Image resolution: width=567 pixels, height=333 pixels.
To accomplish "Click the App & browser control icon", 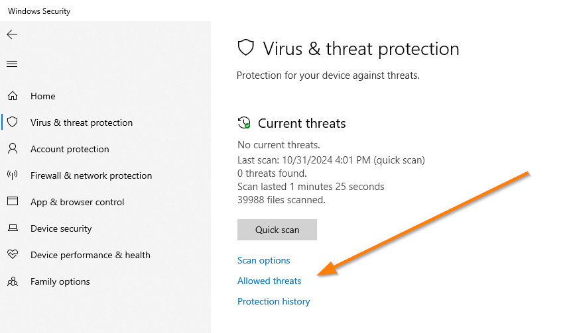I will pos(12,202).
